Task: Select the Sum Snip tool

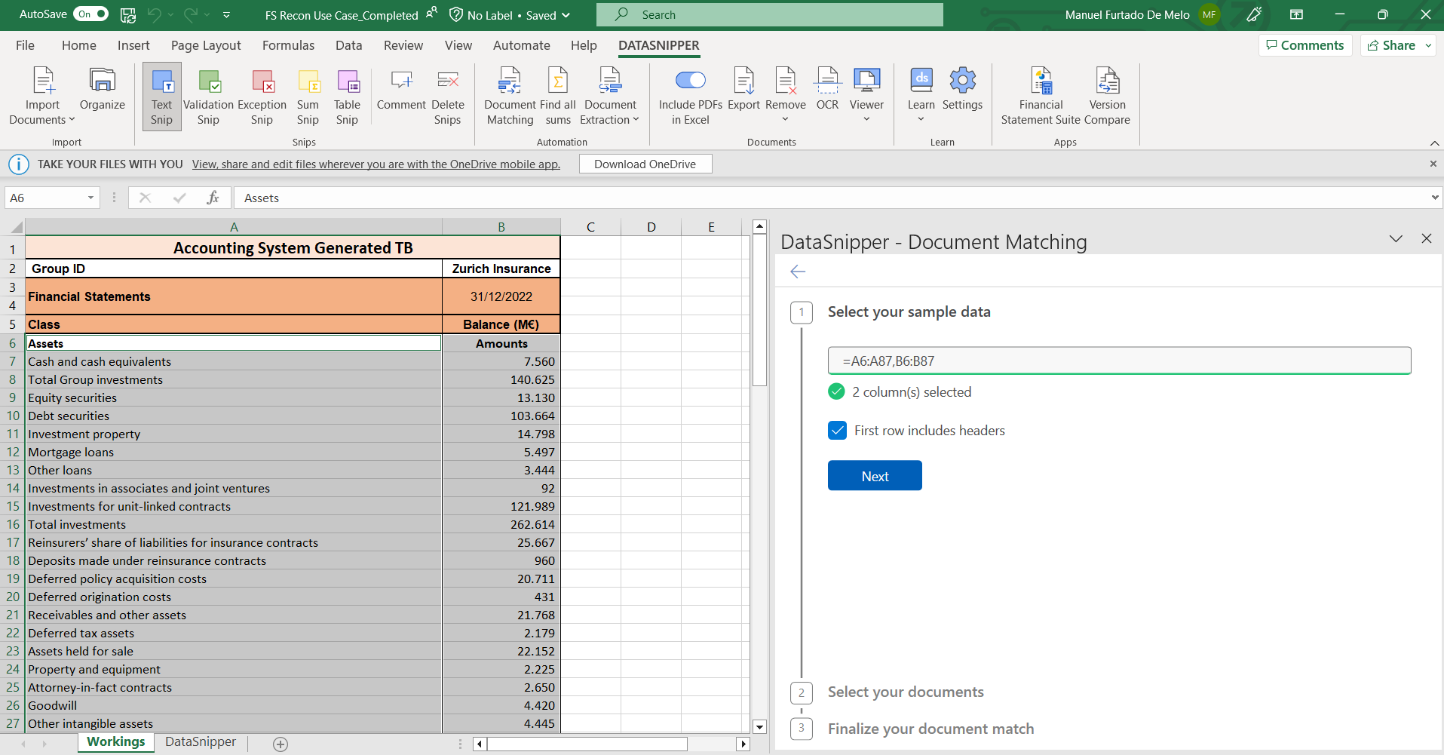Action: (308, 96)
